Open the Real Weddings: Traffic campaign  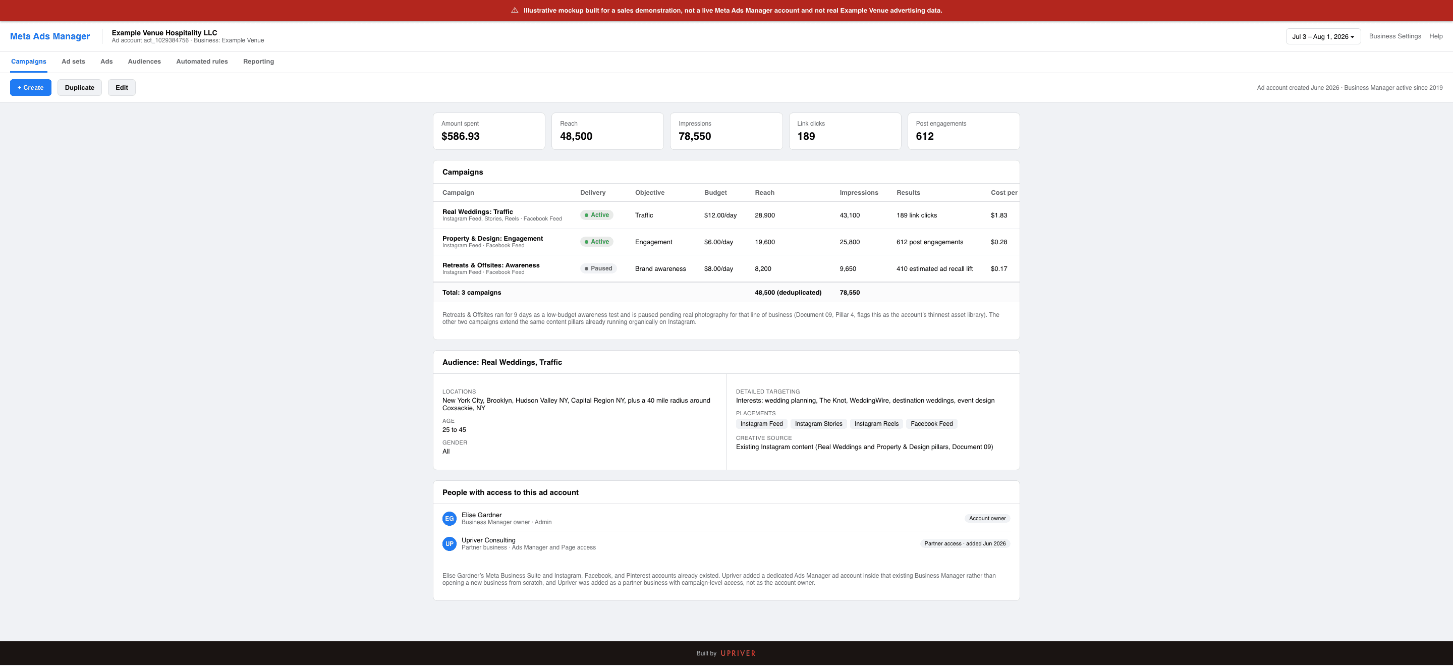478,212
